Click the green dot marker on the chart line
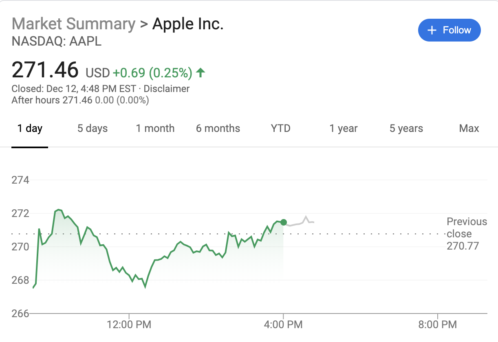 284,222
